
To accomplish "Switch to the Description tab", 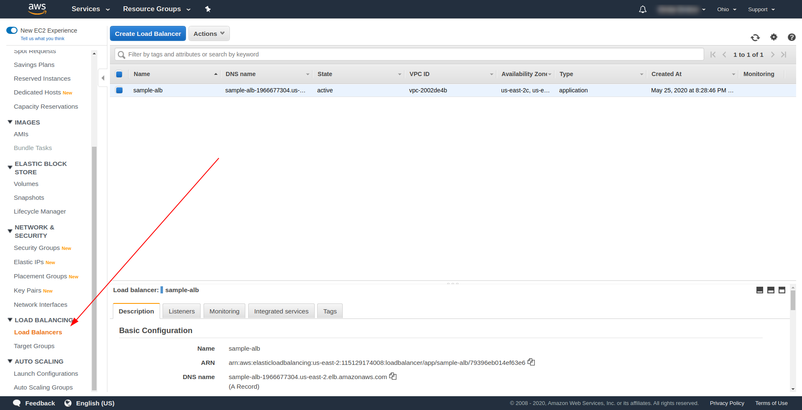I will point(136,311).
